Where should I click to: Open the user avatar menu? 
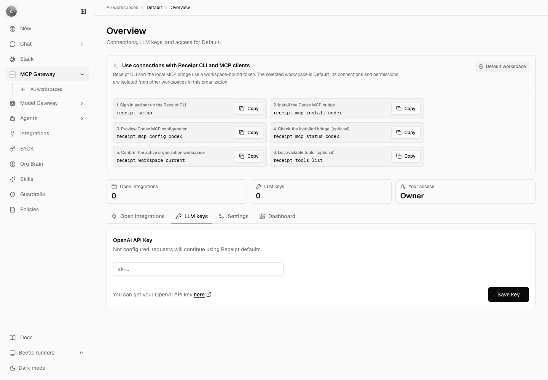point(11,11)
